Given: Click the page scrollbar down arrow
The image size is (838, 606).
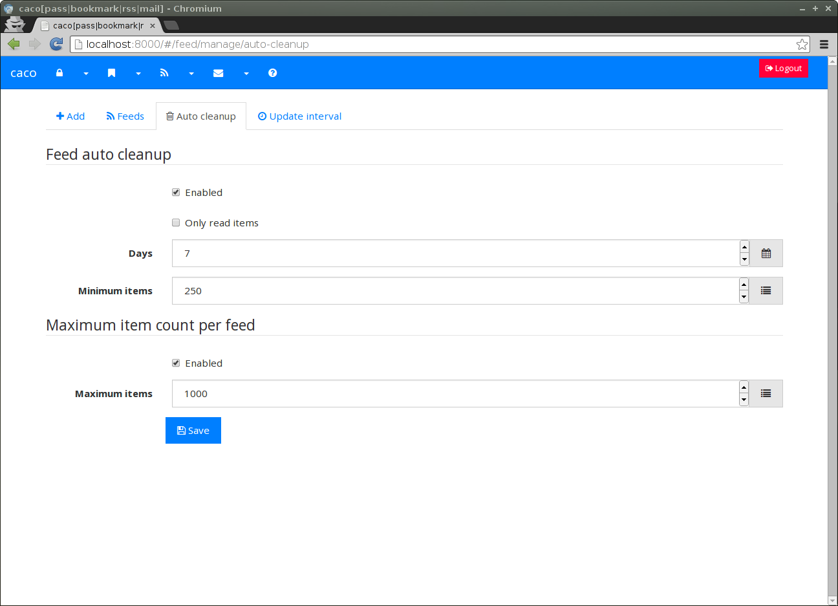Looking at the screenshot, I should [833, 601].
